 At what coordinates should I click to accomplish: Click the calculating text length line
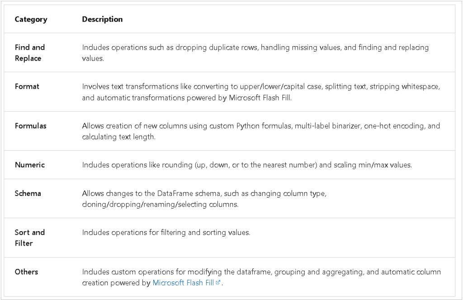coord(118,137)
